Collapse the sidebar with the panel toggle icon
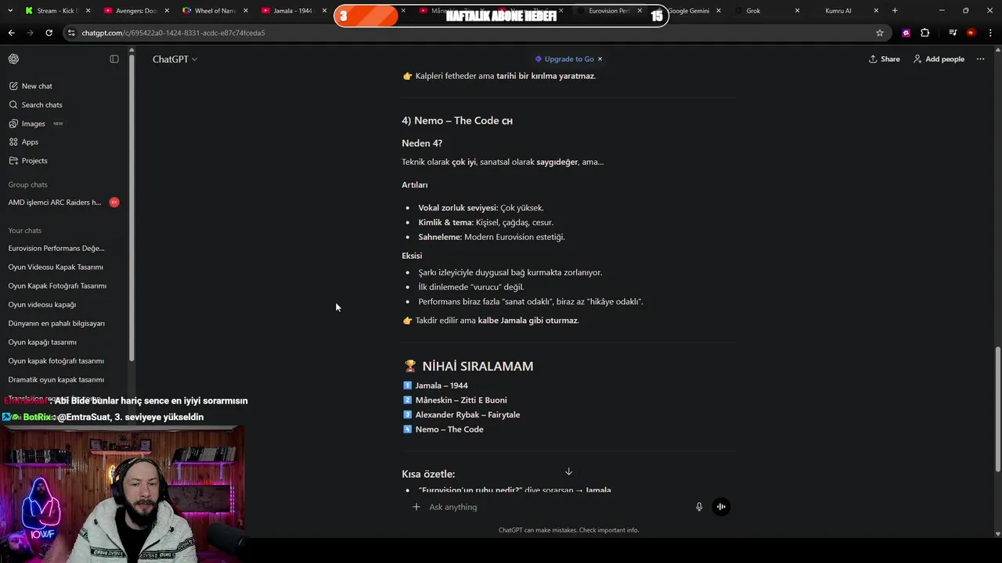The height and width of the screenshot is (563, 1002). 114,59
